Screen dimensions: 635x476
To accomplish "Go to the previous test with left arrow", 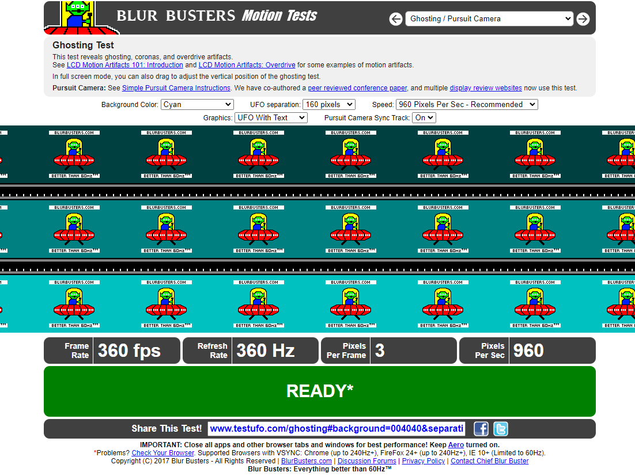I will coord(396,19).
